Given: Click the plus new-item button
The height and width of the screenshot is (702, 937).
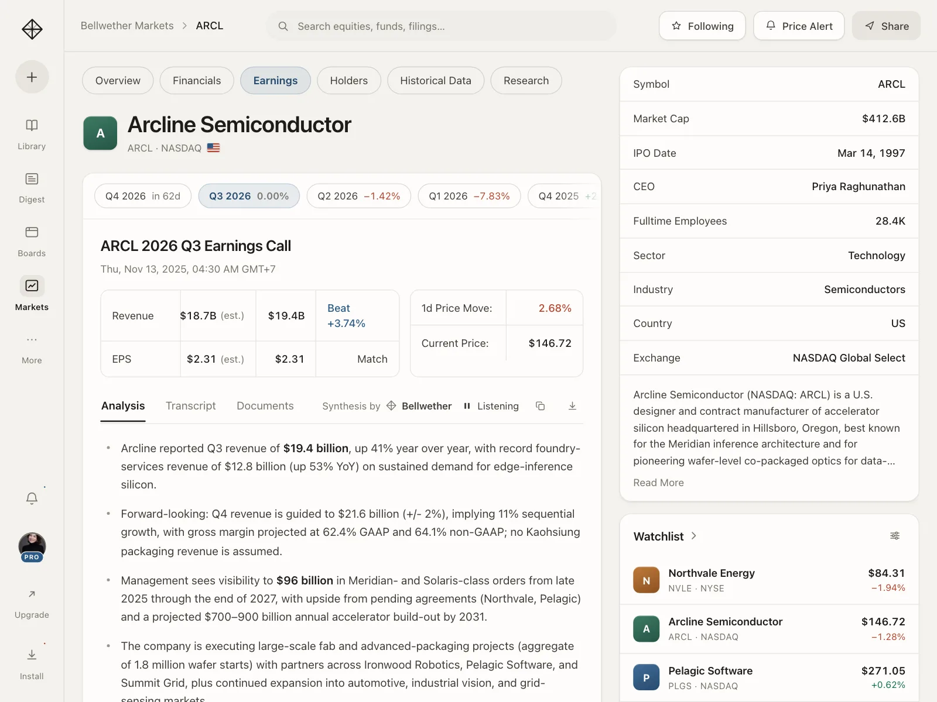Looking at the screenshot, I should pos(32,77).
